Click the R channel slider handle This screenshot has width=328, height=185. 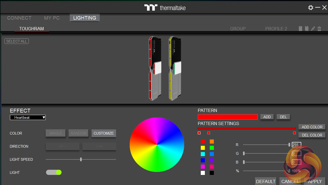pyautogui.click(x=289, y=145)
